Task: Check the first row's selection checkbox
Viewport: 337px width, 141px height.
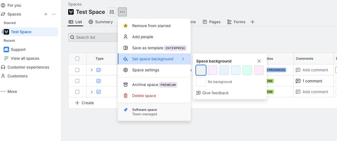Action: [77, 70]
